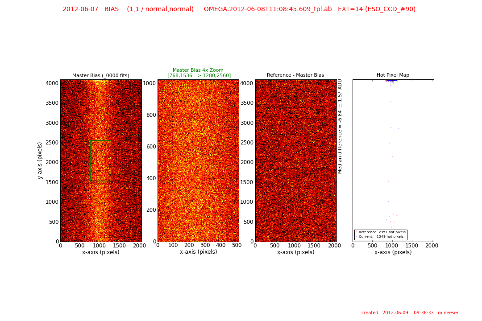Click the 'created 2012-06-09' footer text
The image size is (482, 321).
(410, 313)
